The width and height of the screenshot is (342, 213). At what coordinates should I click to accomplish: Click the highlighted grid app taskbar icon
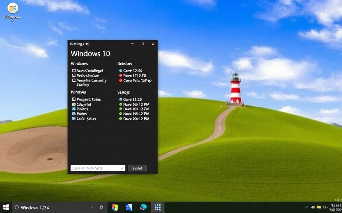click(157, 207)
